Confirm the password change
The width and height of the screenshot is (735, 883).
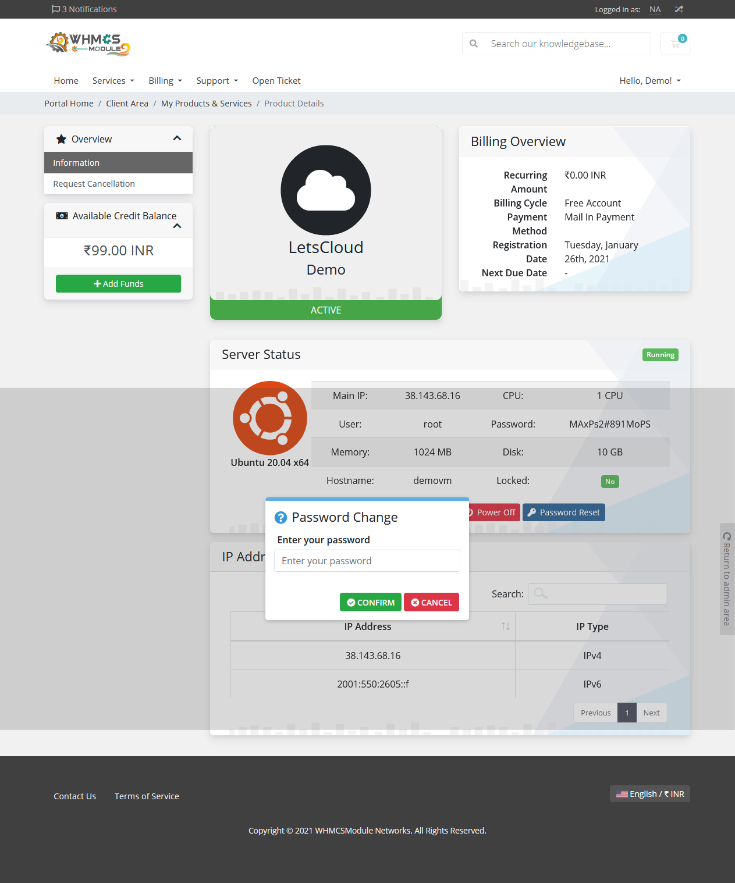point(371,603)
